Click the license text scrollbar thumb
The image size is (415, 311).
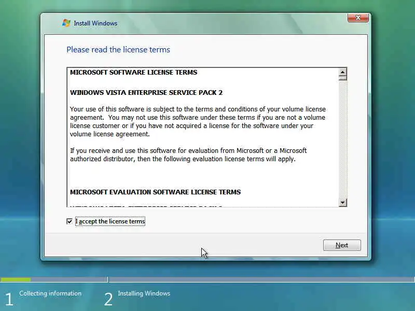[x=343, y=78]
